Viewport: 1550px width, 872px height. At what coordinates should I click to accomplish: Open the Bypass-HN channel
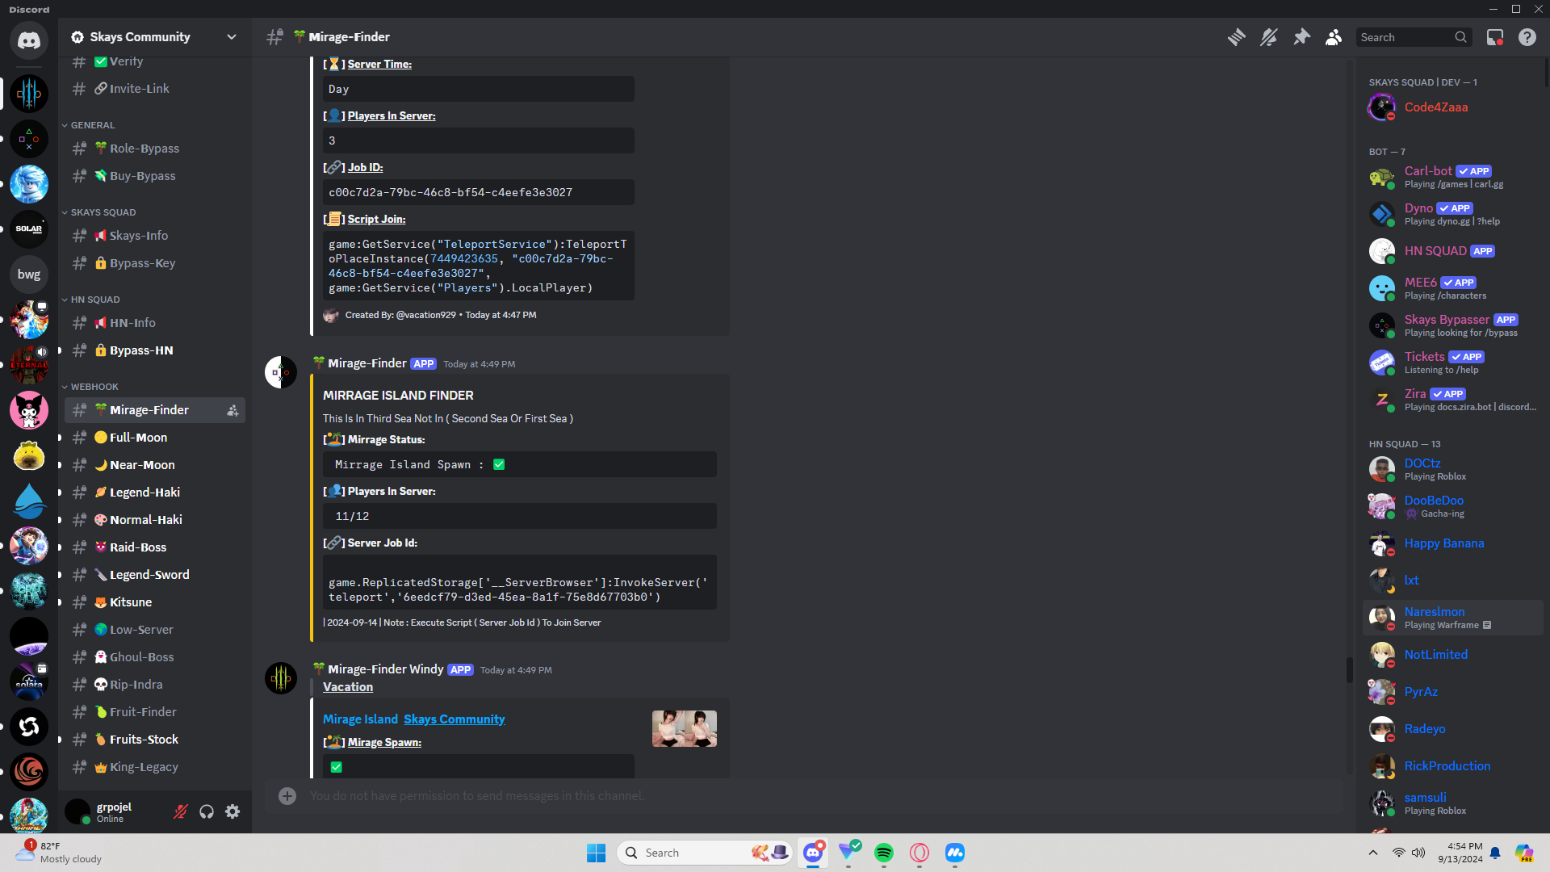pos(155,350)
